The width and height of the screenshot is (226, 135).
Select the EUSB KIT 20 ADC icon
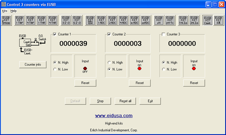(x=146, y=20)
